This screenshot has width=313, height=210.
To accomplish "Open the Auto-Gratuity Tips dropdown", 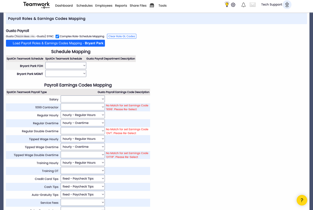I will pos(83,194).
